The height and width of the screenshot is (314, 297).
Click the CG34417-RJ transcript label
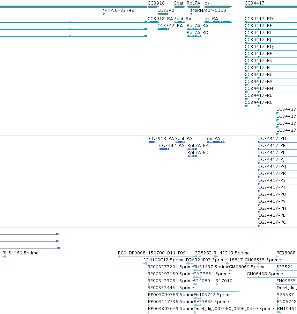click(258, 40)
